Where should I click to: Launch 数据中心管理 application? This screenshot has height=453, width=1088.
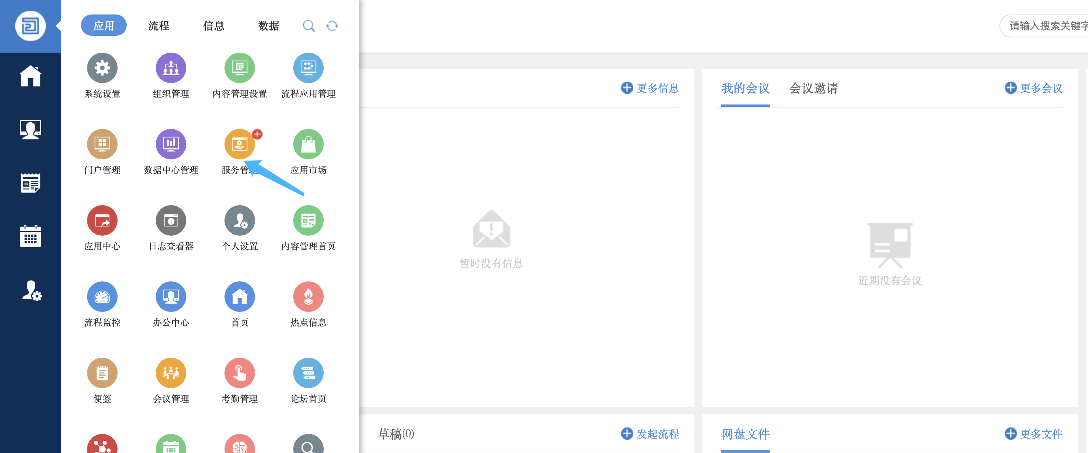click(x=171, y=144)
